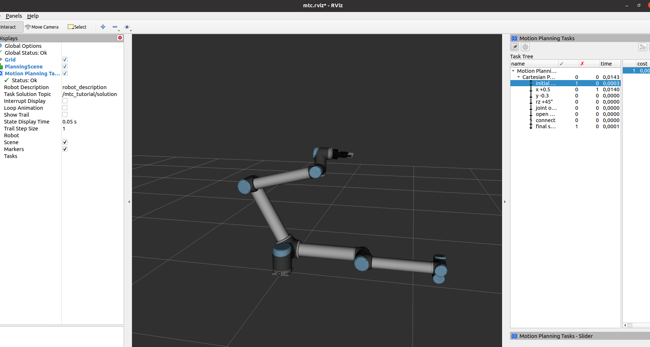
Task: Select the 'joint o...' stage row
Action: [566, 108]
